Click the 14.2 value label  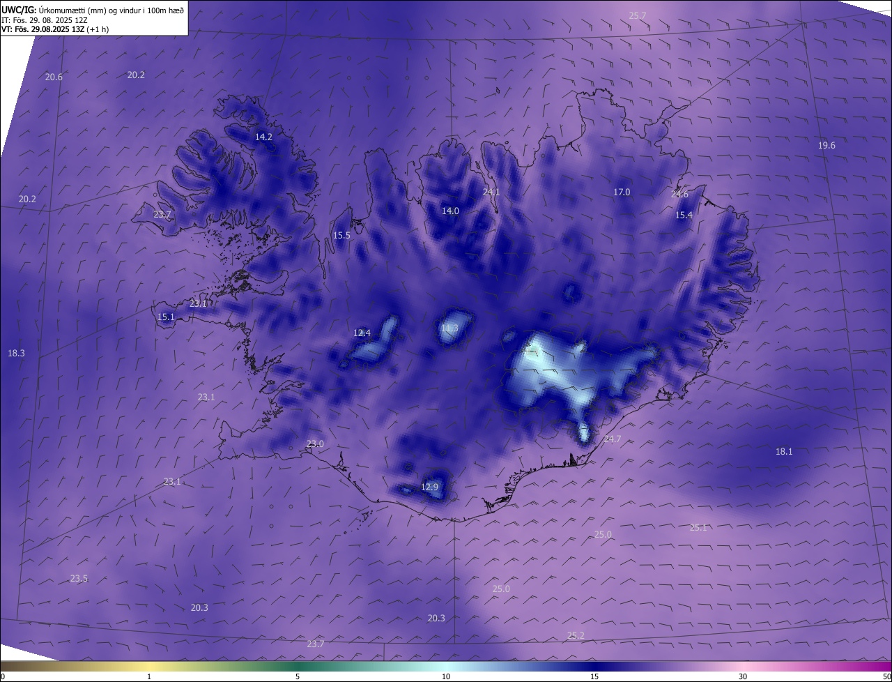263,137
